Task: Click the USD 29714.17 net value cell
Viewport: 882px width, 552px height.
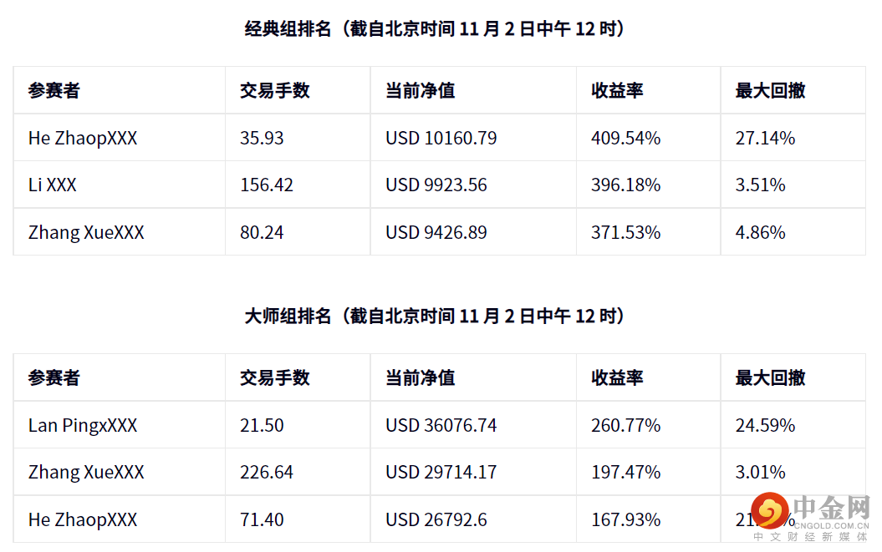Action: (x=441, y=473)
